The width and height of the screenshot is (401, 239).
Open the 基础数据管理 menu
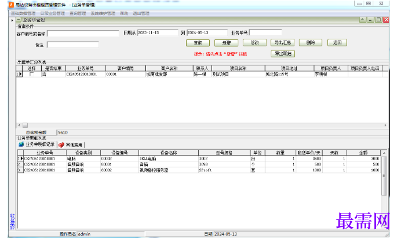[x=23, y=13]
